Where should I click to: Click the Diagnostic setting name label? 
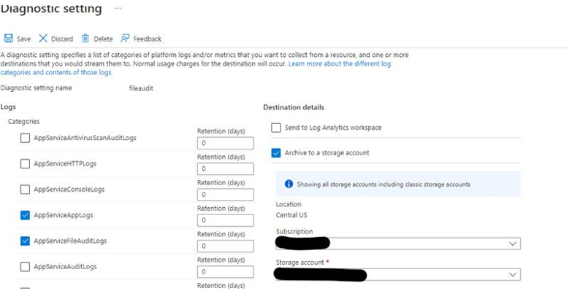click(x=37, y=88)
